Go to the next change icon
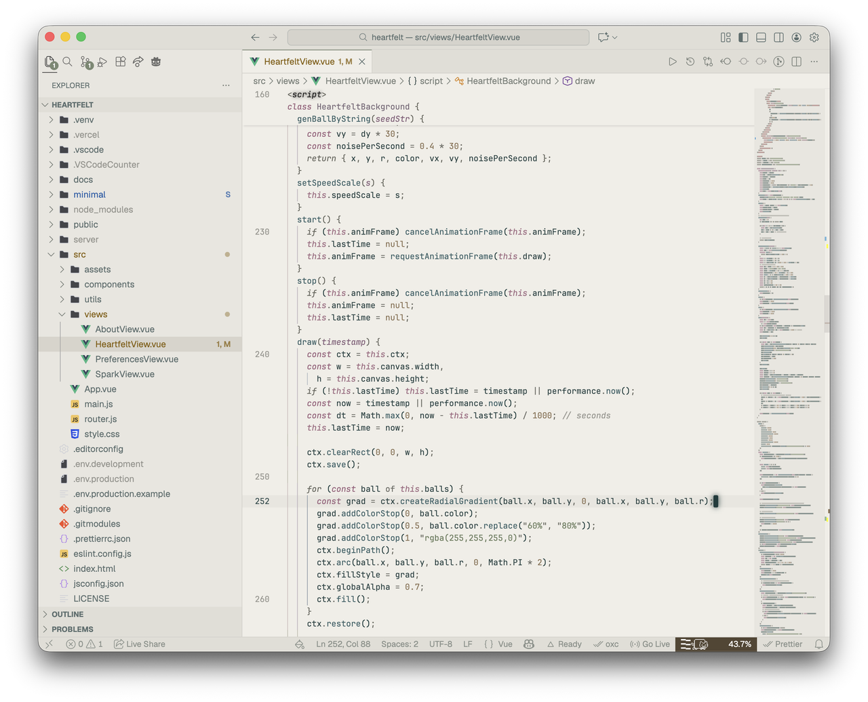 [x=761, y=62]
